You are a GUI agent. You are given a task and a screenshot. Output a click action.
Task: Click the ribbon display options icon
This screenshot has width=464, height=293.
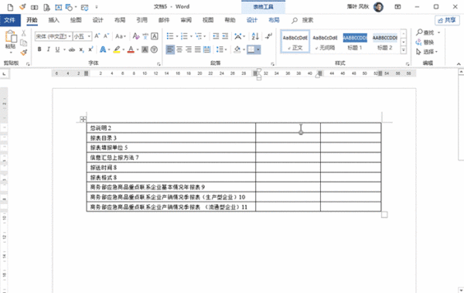coord(397,6)
